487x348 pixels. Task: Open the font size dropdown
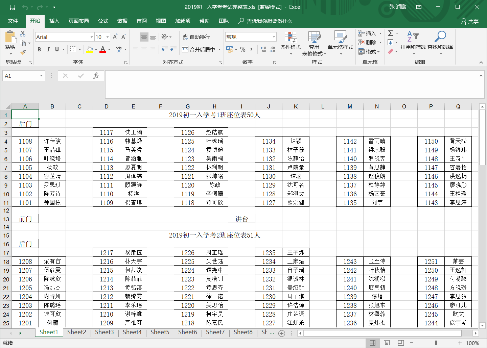point(108,37)
